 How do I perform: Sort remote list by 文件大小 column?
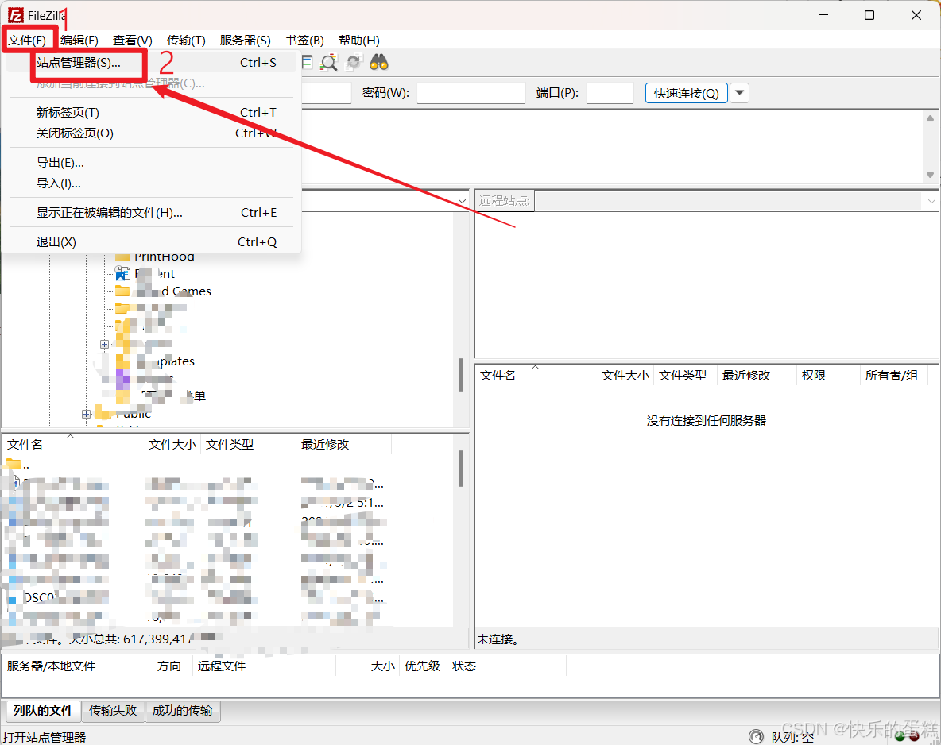point(624,376)
